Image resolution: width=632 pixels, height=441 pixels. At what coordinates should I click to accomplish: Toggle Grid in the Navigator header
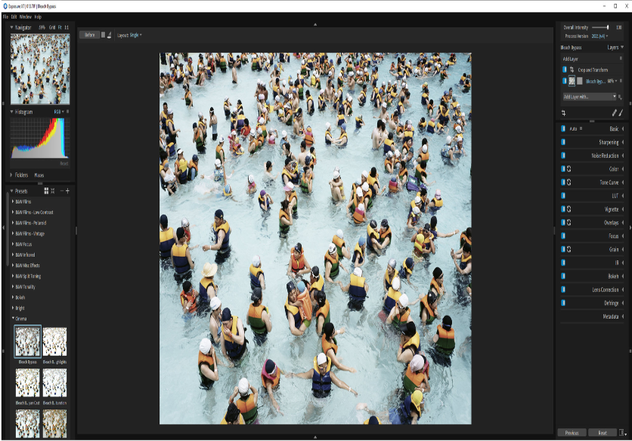[x=52, y=27]
